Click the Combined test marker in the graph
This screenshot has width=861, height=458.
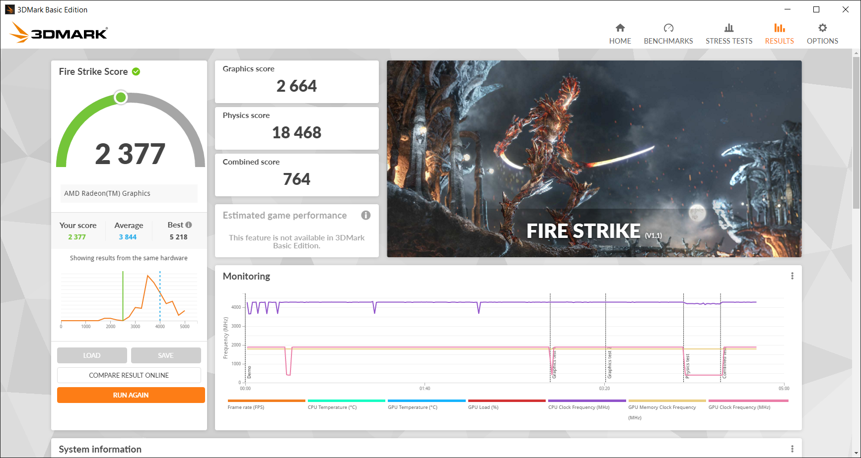724,363
